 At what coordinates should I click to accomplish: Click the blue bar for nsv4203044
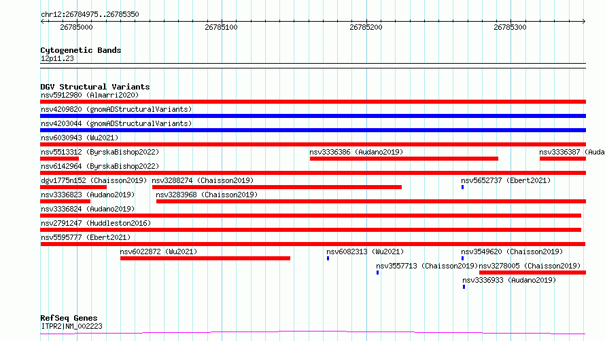[x=313, y=130]
